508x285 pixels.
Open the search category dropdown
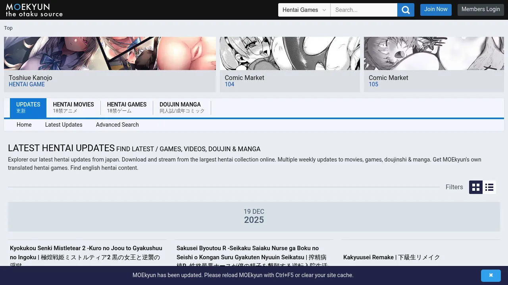point(304,10)
